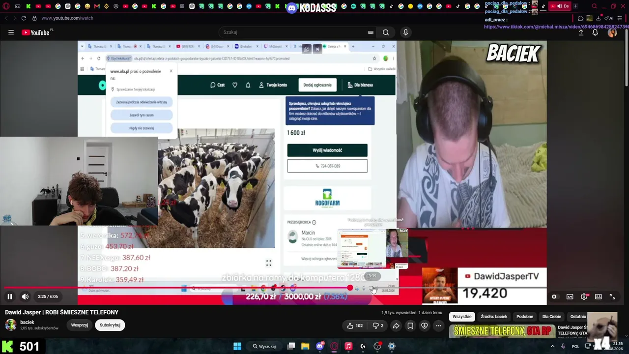
Task: Enter fullscreen in the video player
Action: (x=612, y=297)
